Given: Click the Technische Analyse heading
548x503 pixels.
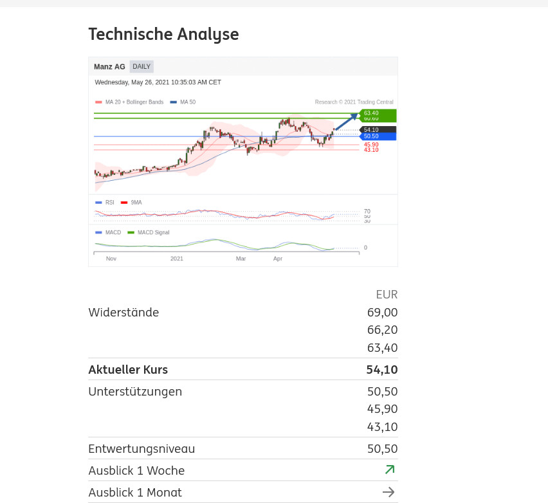Looking at the screenshot, I should tap(163, 34).
